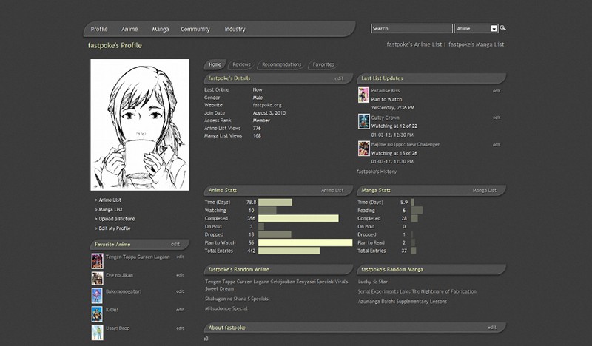Switch to the Reviews tab
Viewport: 592px width, 346px height.
(x=241, y=64)
